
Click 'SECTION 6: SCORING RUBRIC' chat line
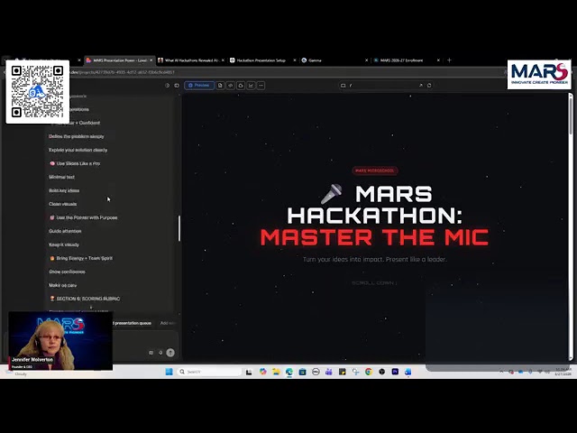click(85, 299)
